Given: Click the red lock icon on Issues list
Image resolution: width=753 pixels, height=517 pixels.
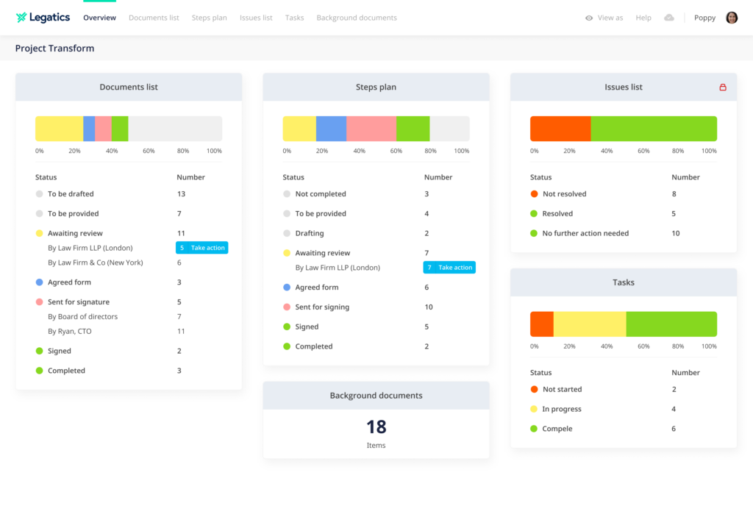Looking at the screenshot, I should (722, 88).
